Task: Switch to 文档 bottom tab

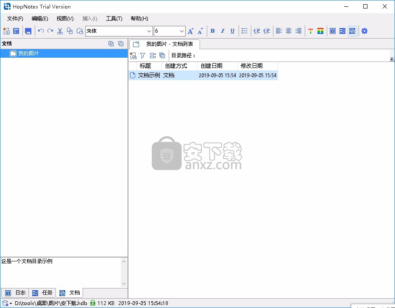Action: click(70, 293)
